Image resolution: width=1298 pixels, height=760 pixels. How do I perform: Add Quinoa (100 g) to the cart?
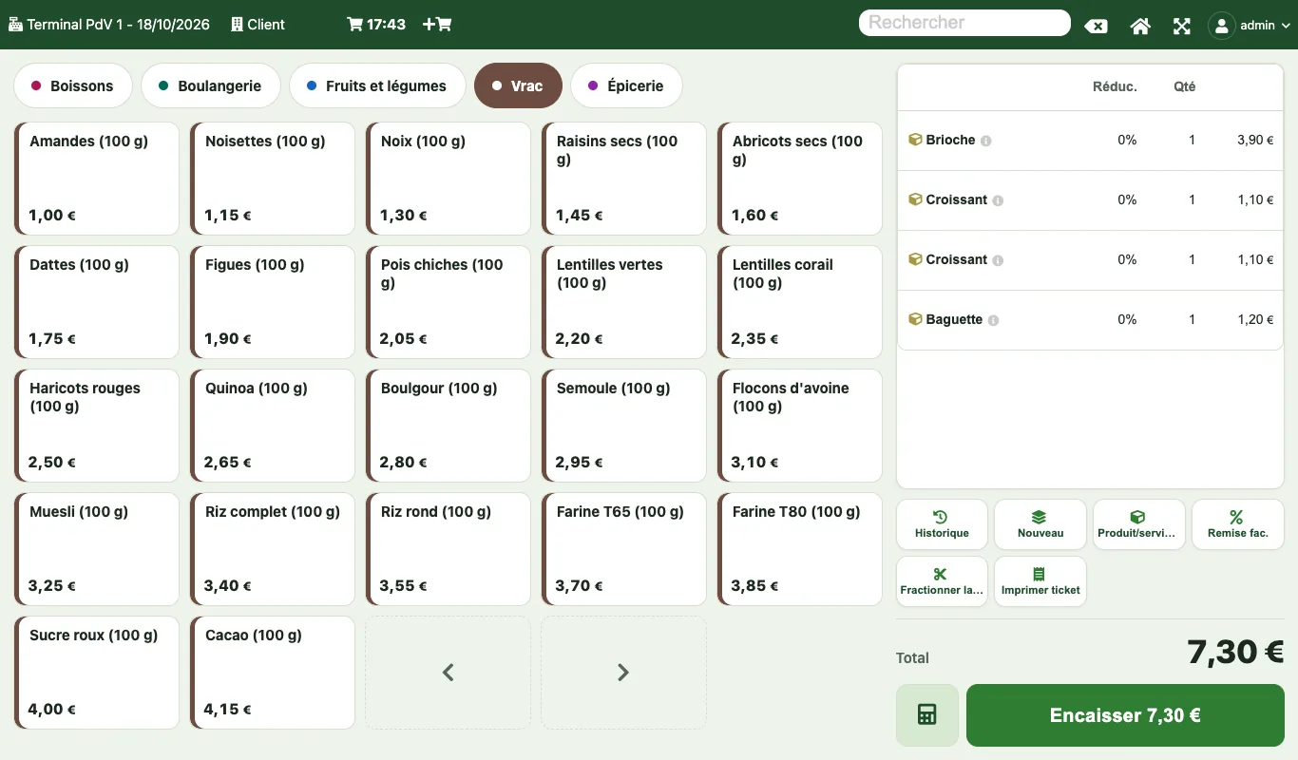tap(273, 426)
